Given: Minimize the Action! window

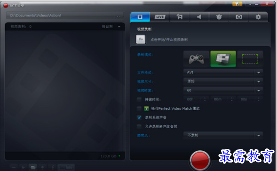Looking at the screenshot, I should [257, 4].
